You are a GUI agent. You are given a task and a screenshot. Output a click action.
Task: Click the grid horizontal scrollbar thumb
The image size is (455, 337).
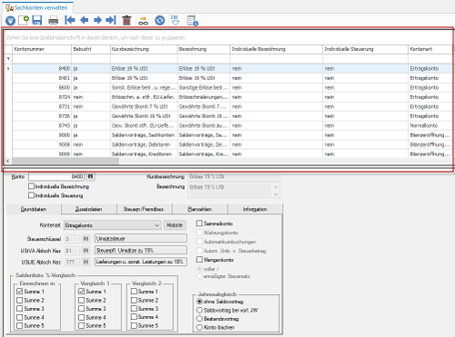[x=66, y=161]
